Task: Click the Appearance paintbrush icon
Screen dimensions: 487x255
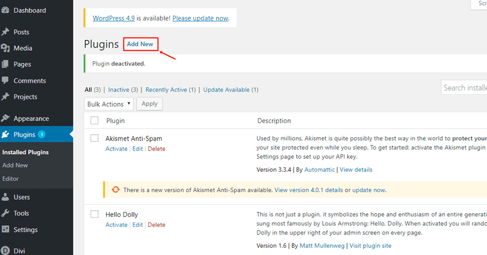Action: (6, 118)
